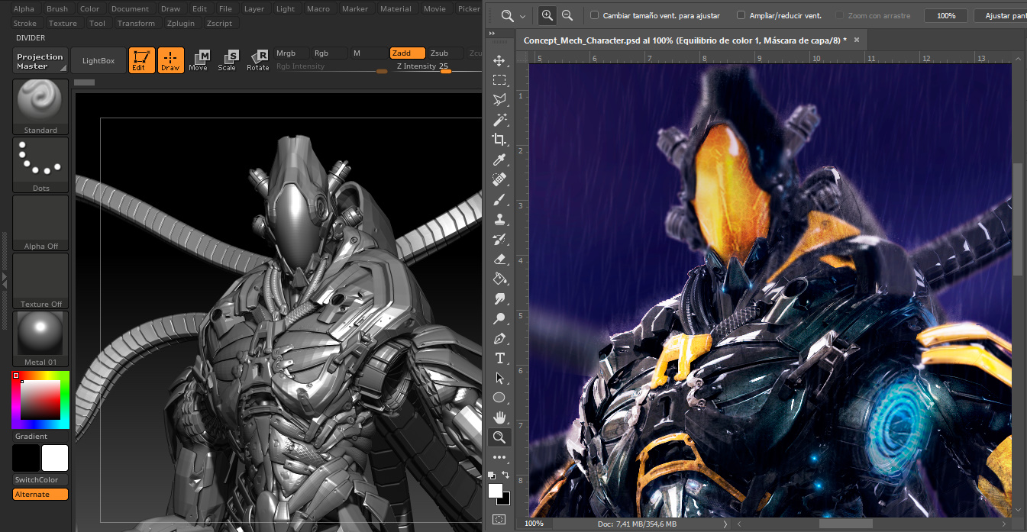Expand the Photoshop toolbar double-arrow
The height and width of the screenshot is (532, 1027).
pyautogui.click(x=493, y=34)
